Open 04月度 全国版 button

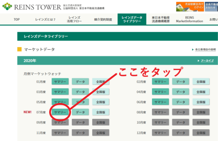[201, 92]
